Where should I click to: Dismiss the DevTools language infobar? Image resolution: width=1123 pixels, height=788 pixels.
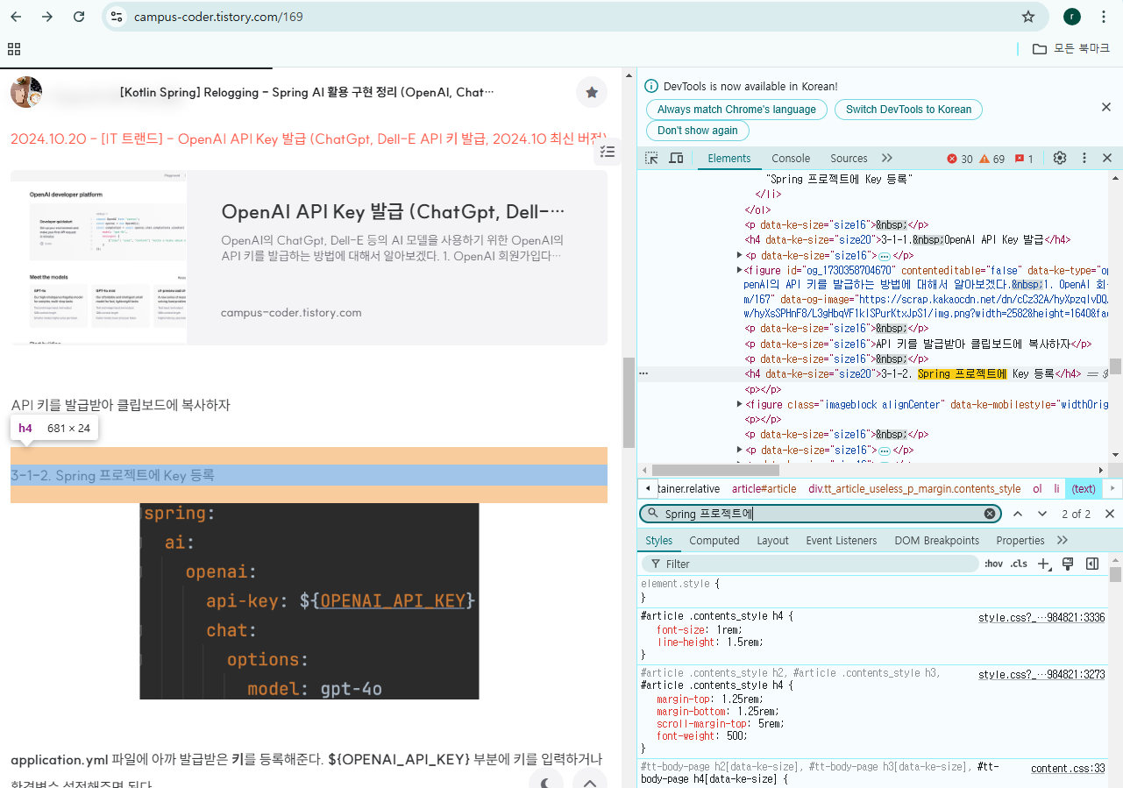tap(1106, 107)
